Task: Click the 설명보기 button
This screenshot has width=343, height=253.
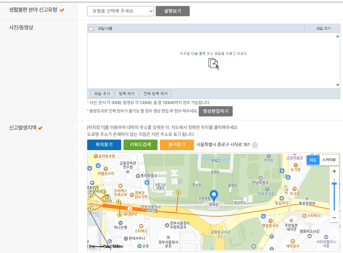Action: [x=173, y=11]
